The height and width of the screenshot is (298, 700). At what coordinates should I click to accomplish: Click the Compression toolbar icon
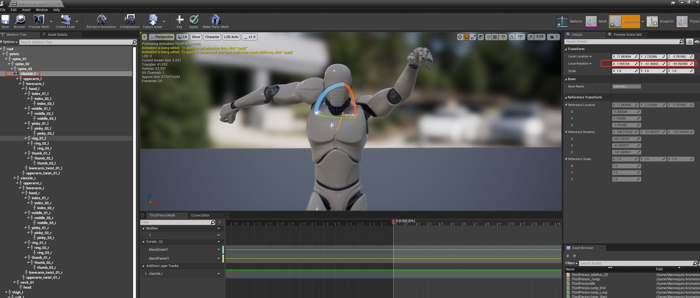(130, 20)
